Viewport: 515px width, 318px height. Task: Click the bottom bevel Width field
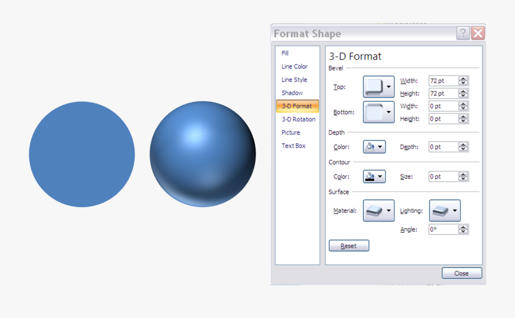tap(443, 106)
